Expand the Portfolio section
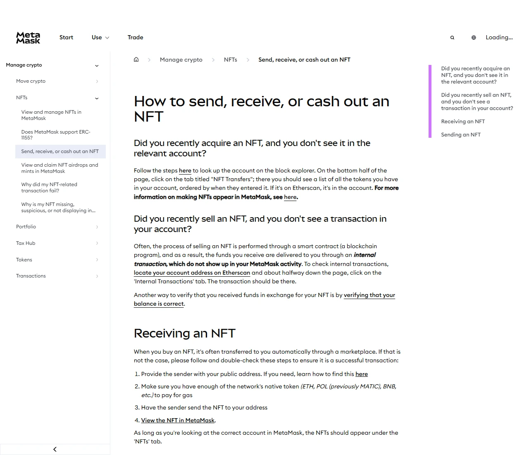This screenshot has width=529, height=455. click(57, 227)
